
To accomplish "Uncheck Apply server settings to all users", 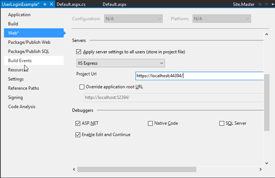I will pos(79,52).
